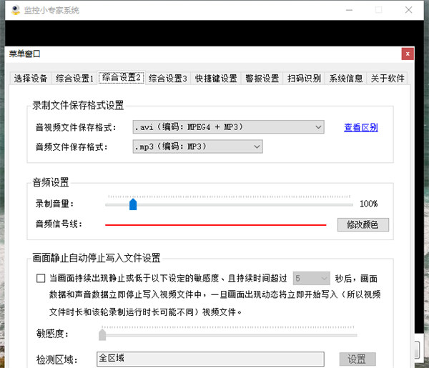Click the 100% volume value text

coord(368,204)
